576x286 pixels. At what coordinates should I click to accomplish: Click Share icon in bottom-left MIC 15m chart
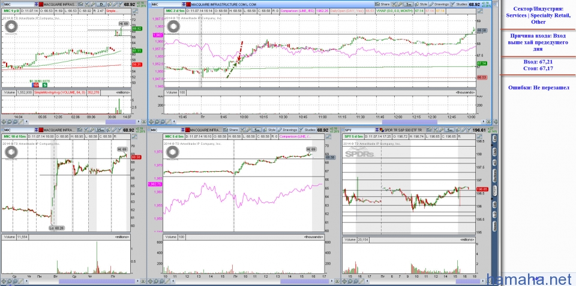tap(80, 130)
